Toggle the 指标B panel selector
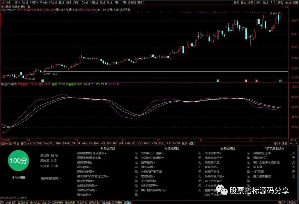 tap(277, 143)
